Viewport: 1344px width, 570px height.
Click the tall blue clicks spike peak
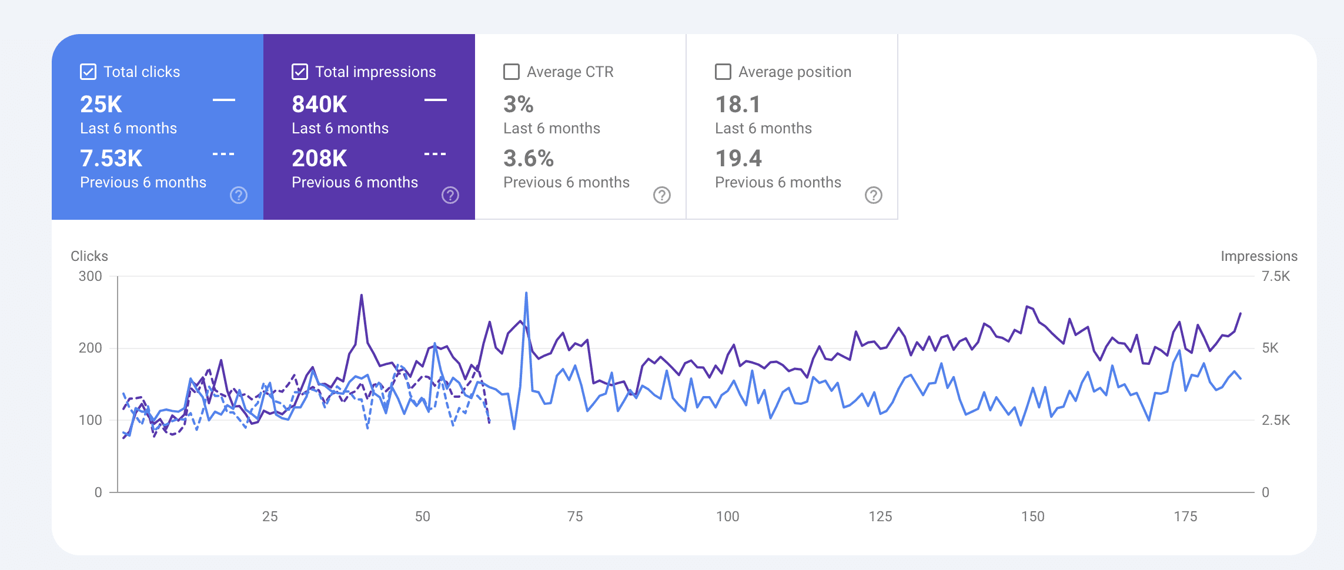(x=526, y=293)
